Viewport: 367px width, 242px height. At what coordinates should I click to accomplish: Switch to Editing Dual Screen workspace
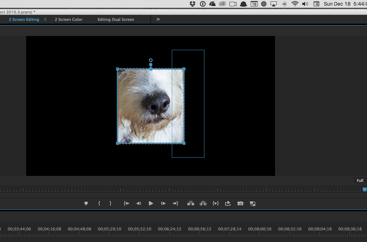pyautogui.click(x=116, y=19)
